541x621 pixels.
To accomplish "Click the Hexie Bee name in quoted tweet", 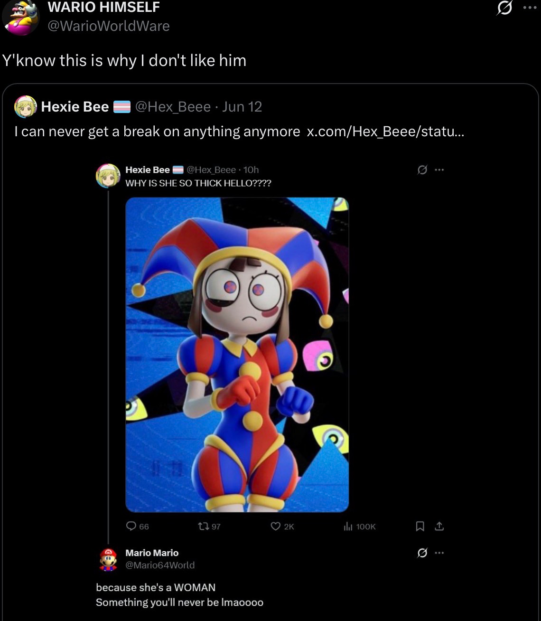I will click(x=75, y=107).
